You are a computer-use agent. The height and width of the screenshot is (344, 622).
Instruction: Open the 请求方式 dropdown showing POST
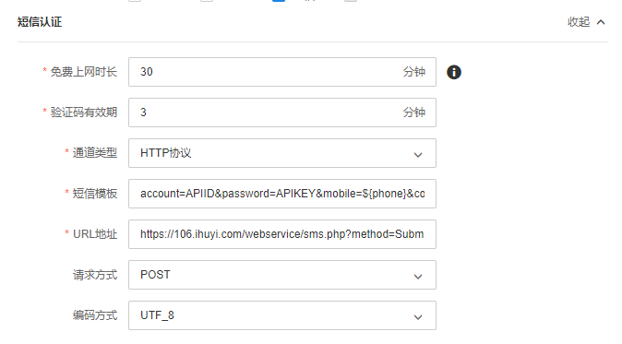(282, 275)
